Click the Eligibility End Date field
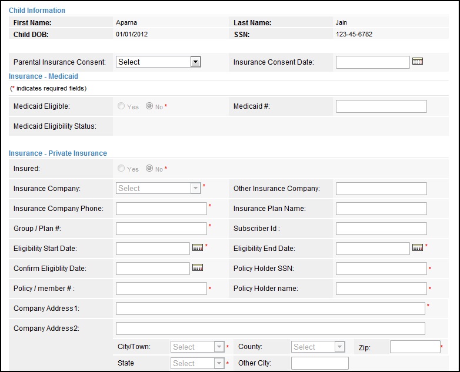This screenshot has height=372, width=460. (372, 248)
